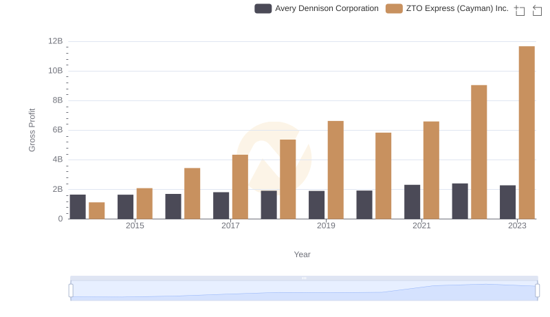Image resolution: width=550 pixels, height=317 pixels.
Task: Click the Avery Dennison bar for 2017
Action: (x=221, y=206)
